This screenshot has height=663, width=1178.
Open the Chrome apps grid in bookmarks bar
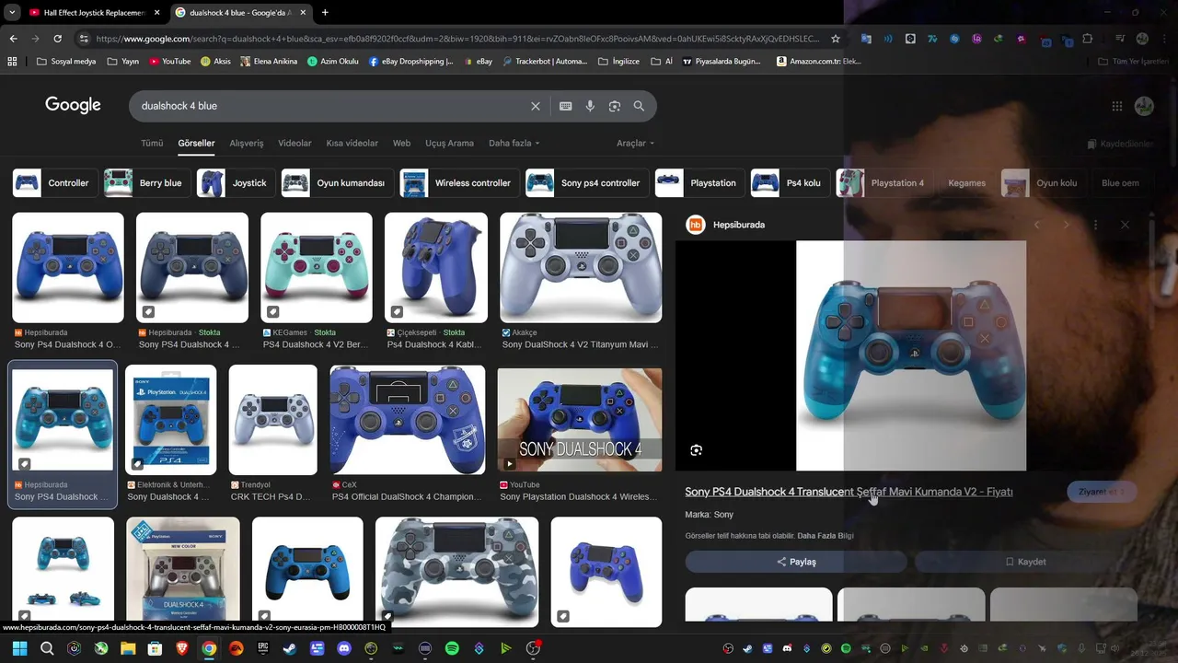coord(12,62)
